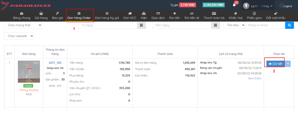Screen dimensions: 298x117
Task: Click the 2,145,914 VNĐ balance badge
Action: pyautogui.click(x=214, y=5)
